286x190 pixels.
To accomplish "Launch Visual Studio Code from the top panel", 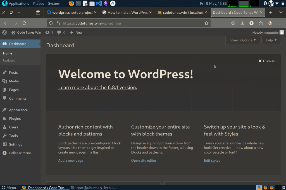I will (x=99, y=3).
